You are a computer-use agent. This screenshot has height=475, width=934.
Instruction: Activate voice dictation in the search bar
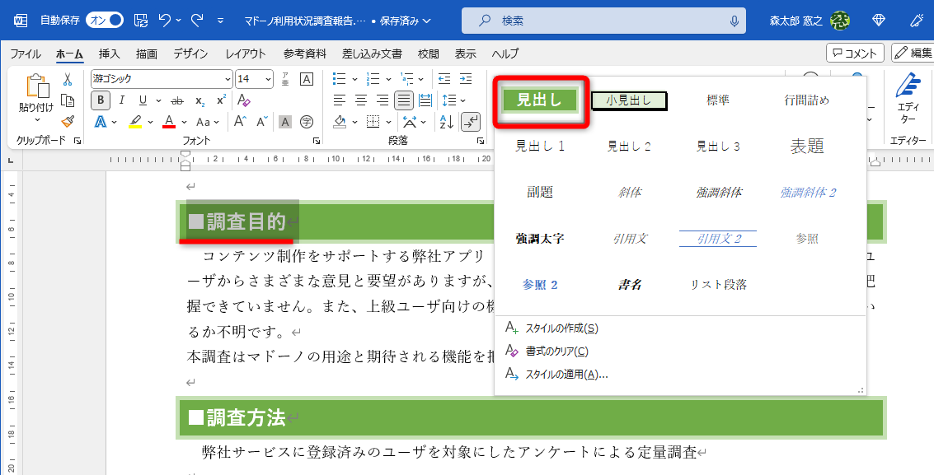[733, 22]
